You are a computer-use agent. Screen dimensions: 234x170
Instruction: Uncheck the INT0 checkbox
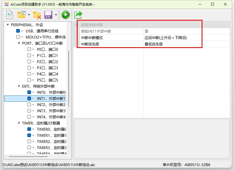tap(29, 92)
